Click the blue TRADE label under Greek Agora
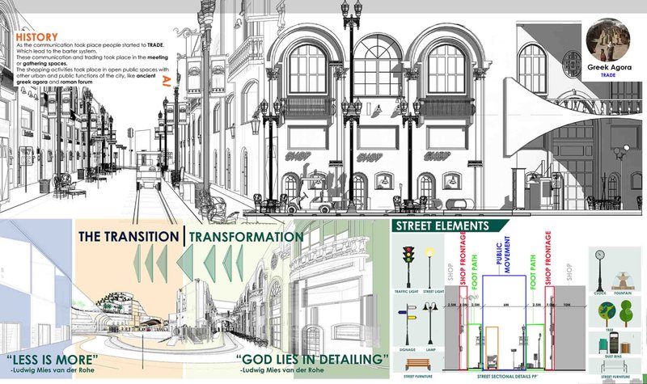Screen dimensions: 647x384 (608, 75)
